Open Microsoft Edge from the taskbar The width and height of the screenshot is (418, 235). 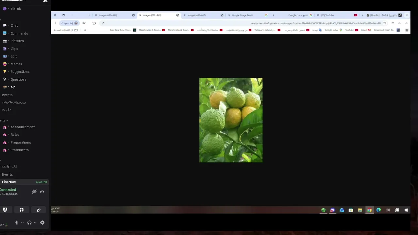tap(378, 210)
